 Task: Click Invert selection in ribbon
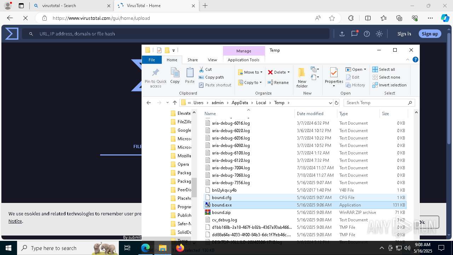tap(389, 85)
